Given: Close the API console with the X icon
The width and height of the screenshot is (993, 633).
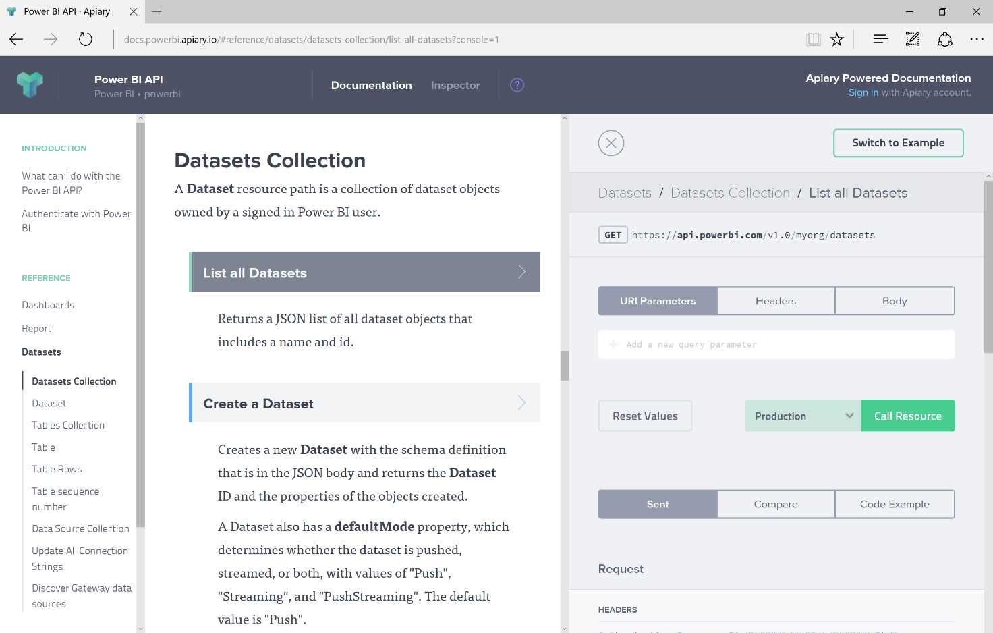Looking at the screenshot, I should tap(611, 142).
